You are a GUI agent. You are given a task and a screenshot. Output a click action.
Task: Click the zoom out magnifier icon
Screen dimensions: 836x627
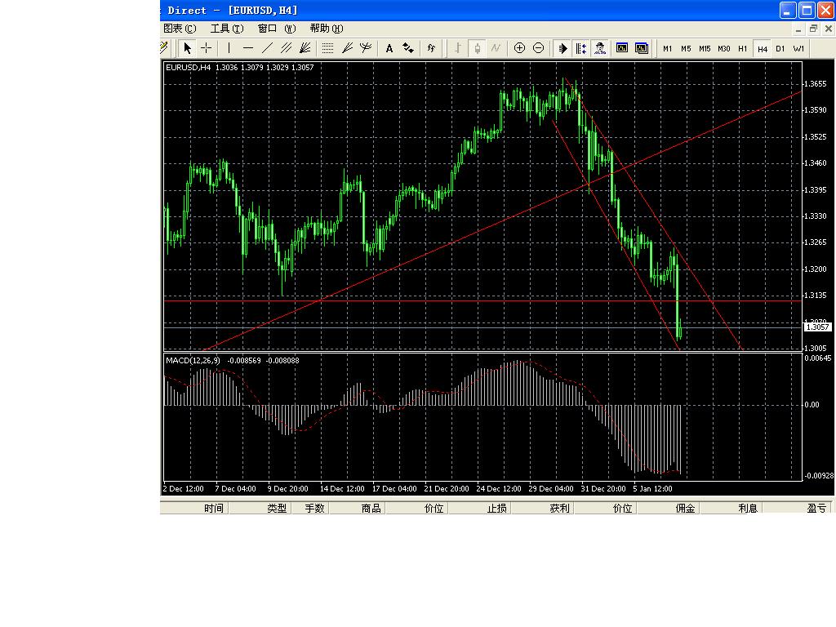point(538,48)
